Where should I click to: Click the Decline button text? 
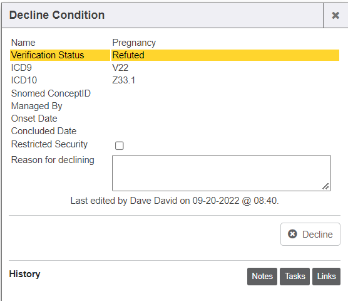click(317, 235)
